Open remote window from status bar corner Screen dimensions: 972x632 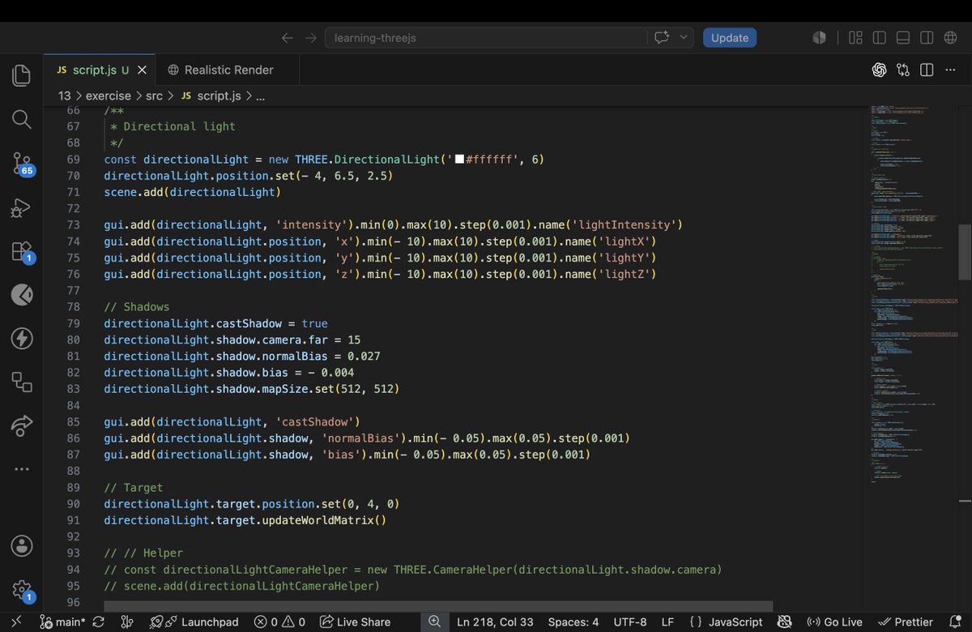tap(16, 622)
